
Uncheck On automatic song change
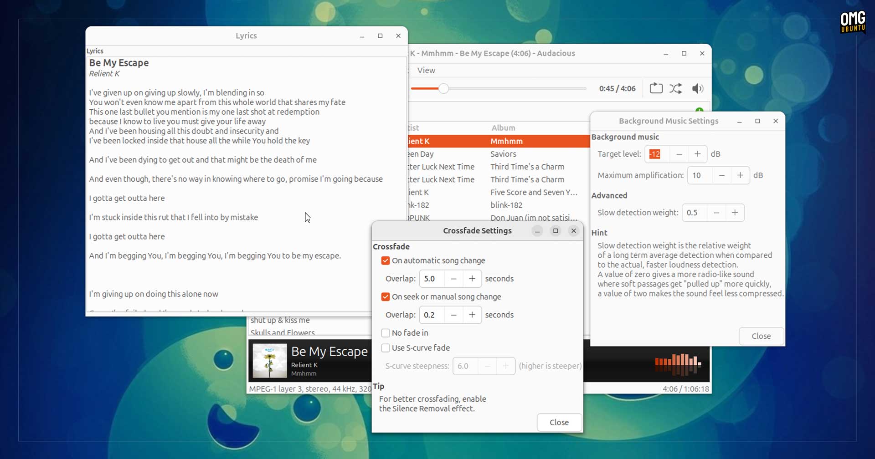[x=386, y=260]
